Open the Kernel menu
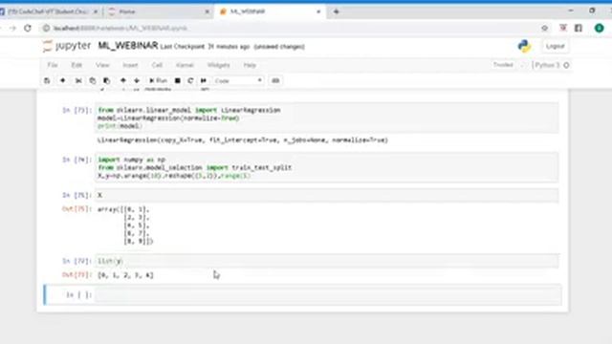The image size is (612, 344). [x=185, y=65]
